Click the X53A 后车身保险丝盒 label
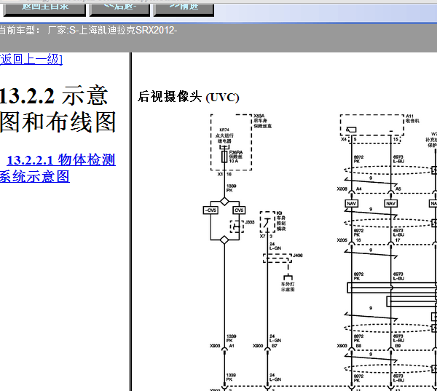This screenshot has height=391, width=437. click(x=262, y=121)
